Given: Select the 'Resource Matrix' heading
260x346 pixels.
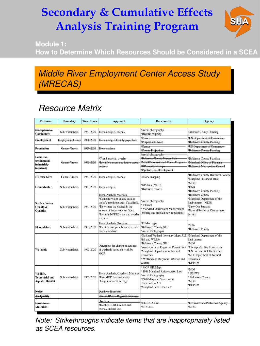Looking at the screenshot, I should (x=70, y=108).
